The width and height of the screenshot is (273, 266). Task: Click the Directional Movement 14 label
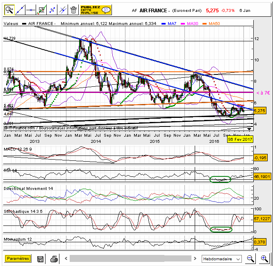point(28,189)
